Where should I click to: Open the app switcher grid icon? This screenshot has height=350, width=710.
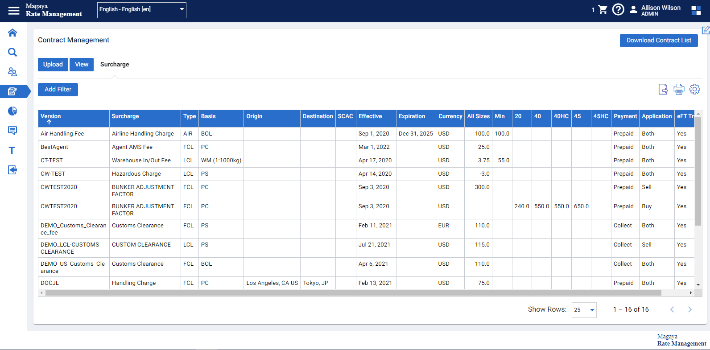click(x=696, y=10)
